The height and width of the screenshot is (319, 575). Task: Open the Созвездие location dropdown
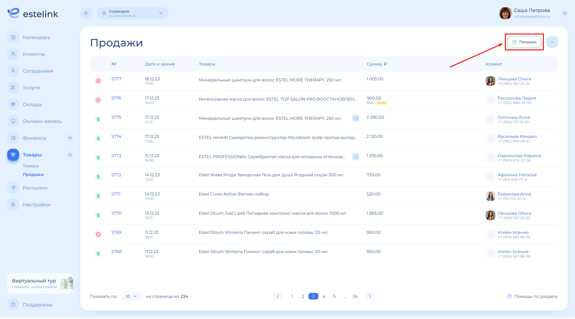(132, 13)
